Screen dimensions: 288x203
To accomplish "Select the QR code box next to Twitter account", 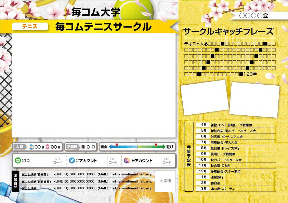I will [113, 160].
